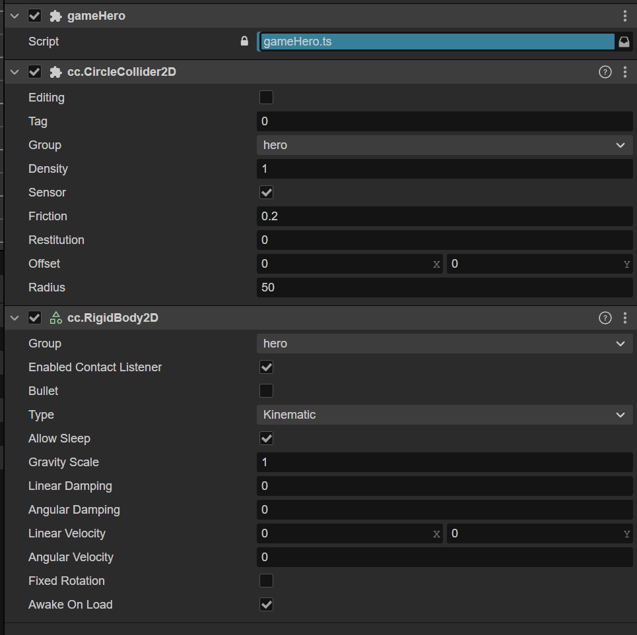
Task: Click the Offset Y input field
Action: point(539,264)
